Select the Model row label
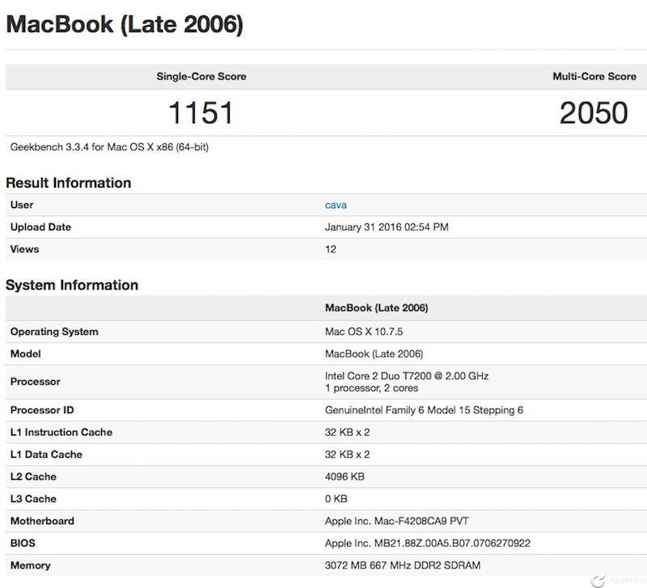The height and width of the screenshot is (588, 647). (x=26, y=354)
